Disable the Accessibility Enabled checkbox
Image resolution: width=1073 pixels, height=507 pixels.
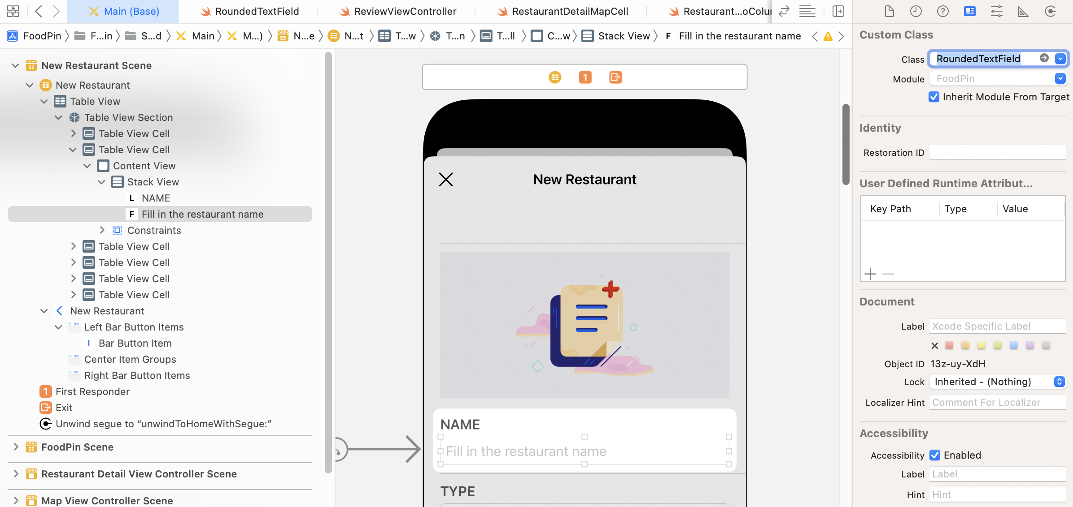tap(935, 455)
